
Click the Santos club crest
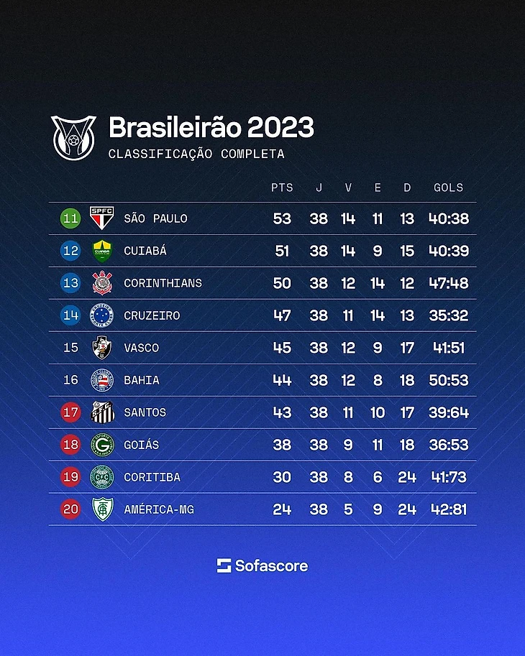click(102, 412)
